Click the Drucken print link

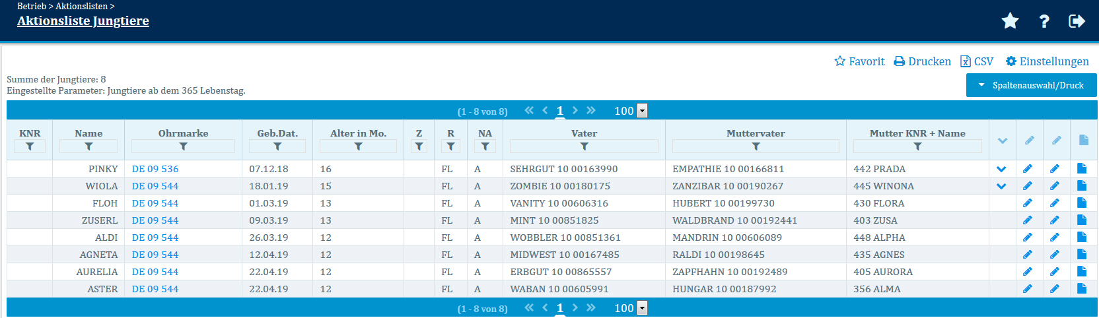coord(923,61)
